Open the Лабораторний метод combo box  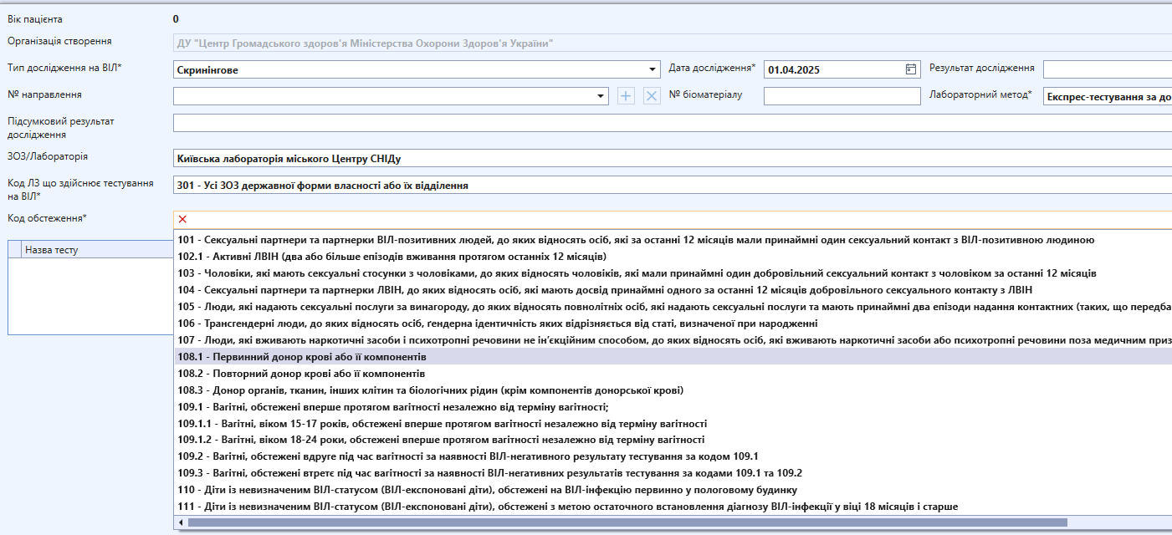(1108, 96)
